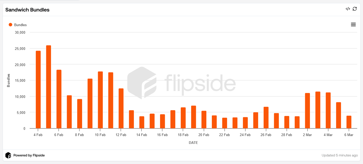Click the 26 Feb bar
Viewport: 363px width, 164px height.
coord(266,118)
